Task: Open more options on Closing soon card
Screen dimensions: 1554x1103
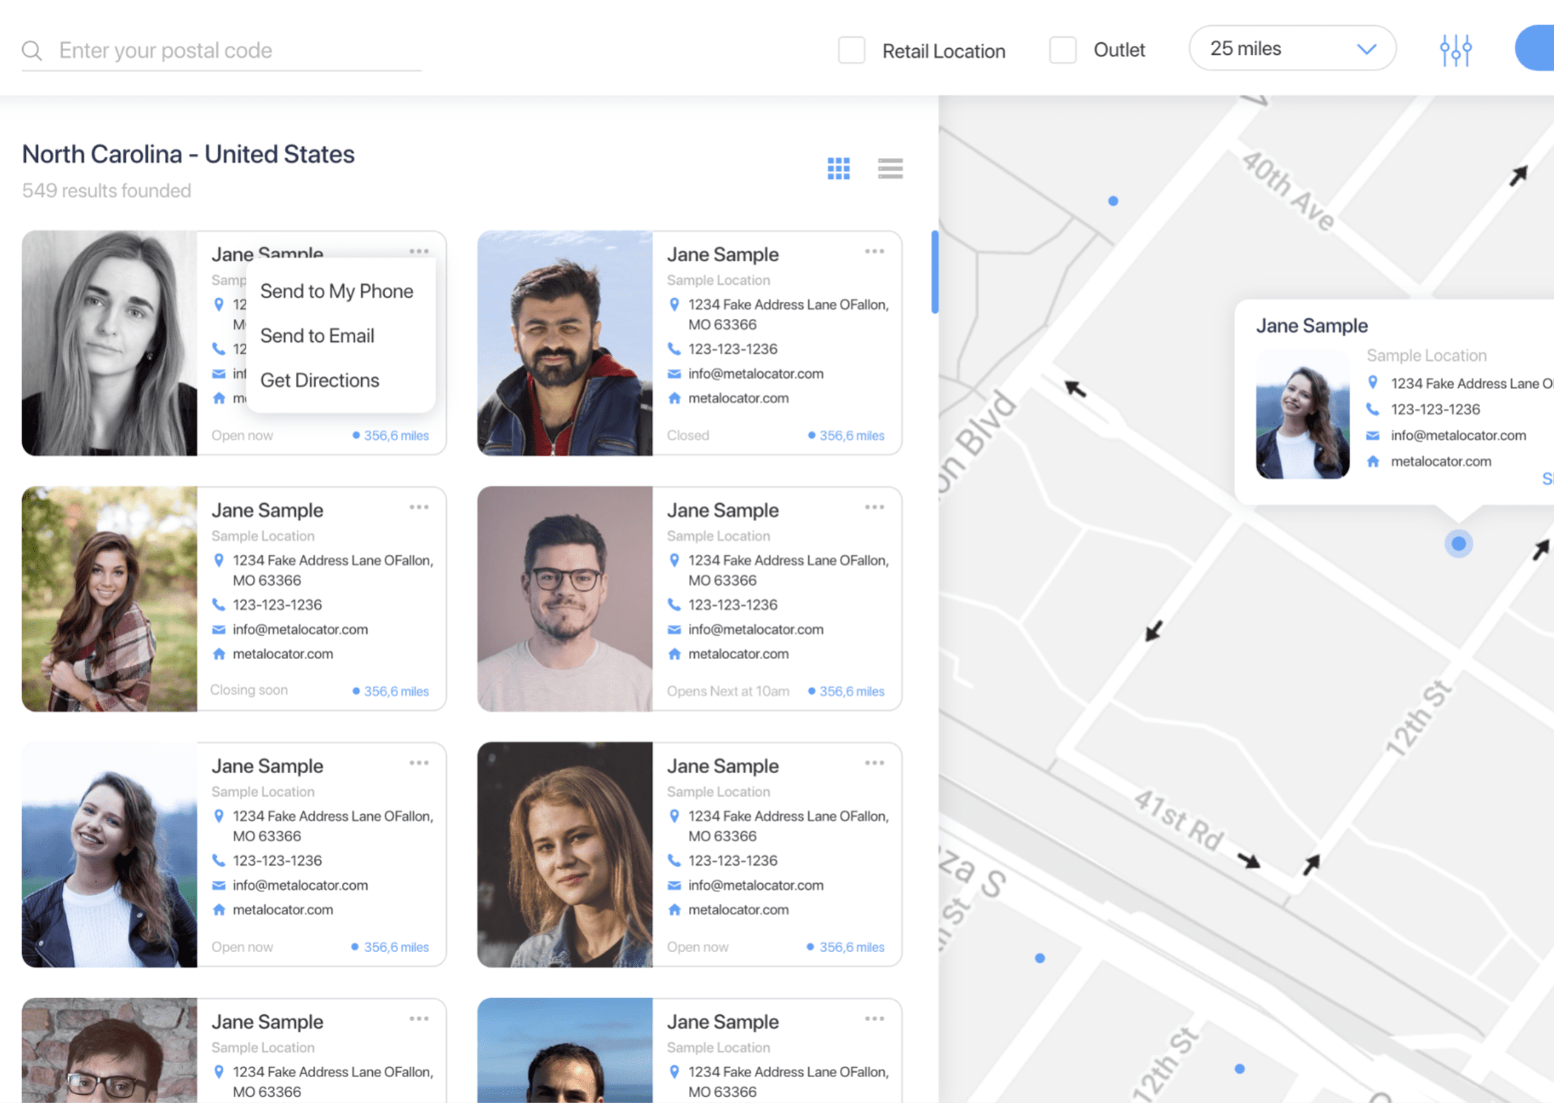Action: [x=419, y=507]
